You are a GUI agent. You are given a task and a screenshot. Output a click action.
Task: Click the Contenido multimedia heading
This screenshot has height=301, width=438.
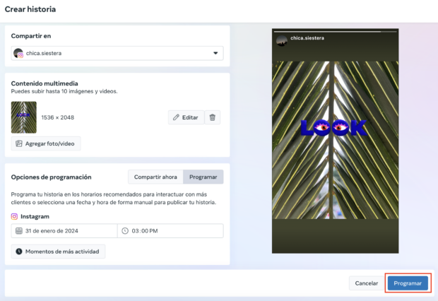(45, 83)
